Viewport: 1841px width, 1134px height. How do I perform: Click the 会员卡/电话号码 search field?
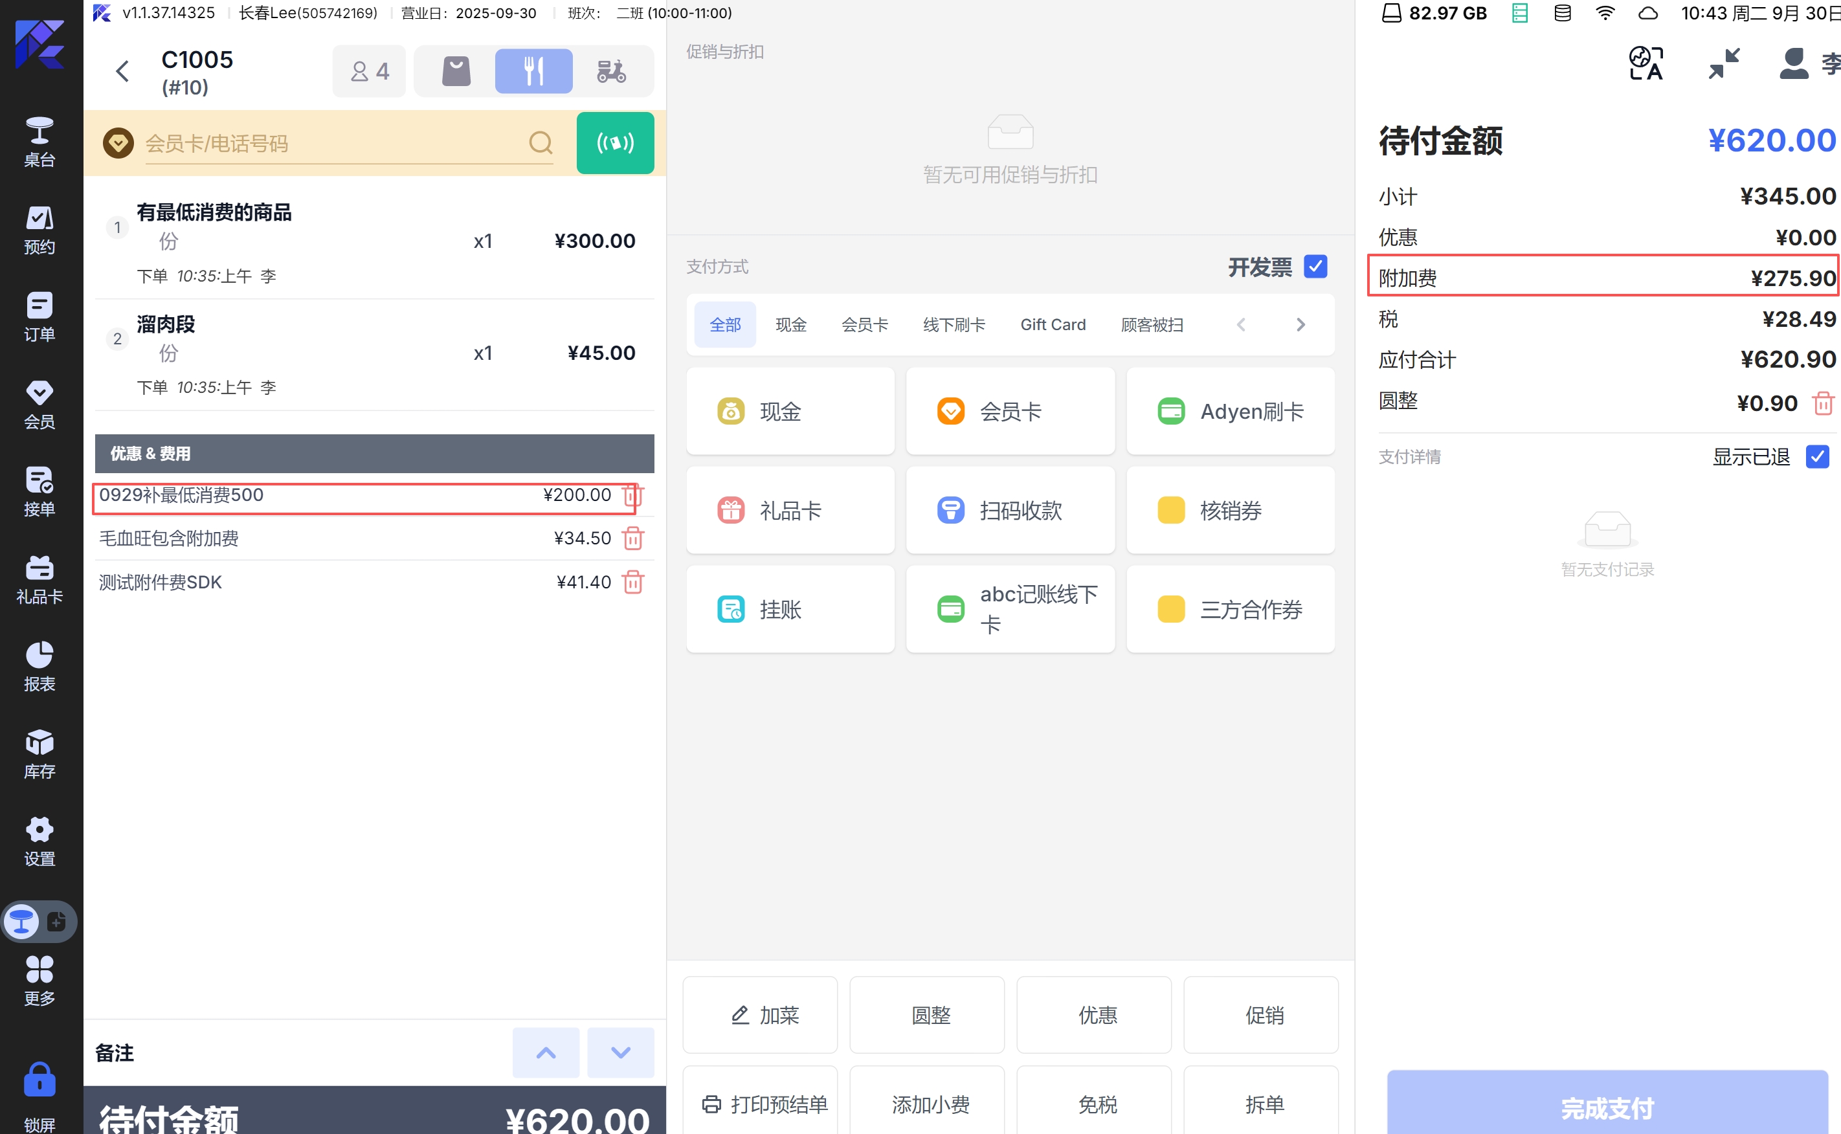pyautogui.click(x=330, y=142)
